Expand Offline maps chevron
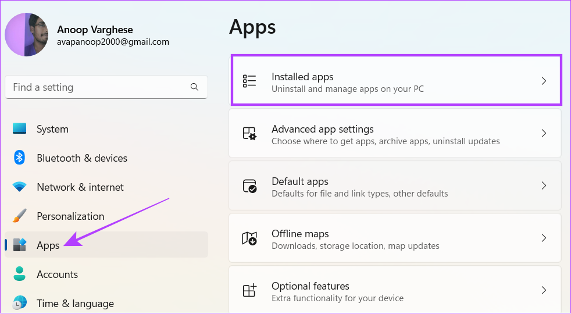 pyautogui.click(x=544, y=238)
